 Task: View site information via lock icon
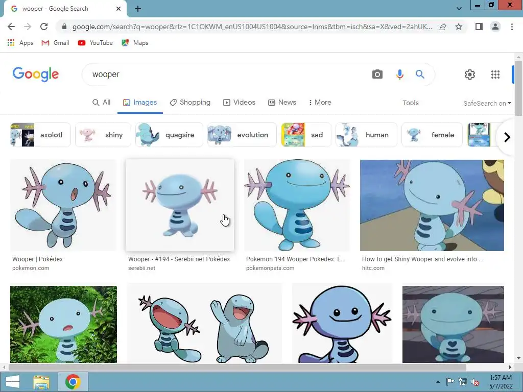64,27
